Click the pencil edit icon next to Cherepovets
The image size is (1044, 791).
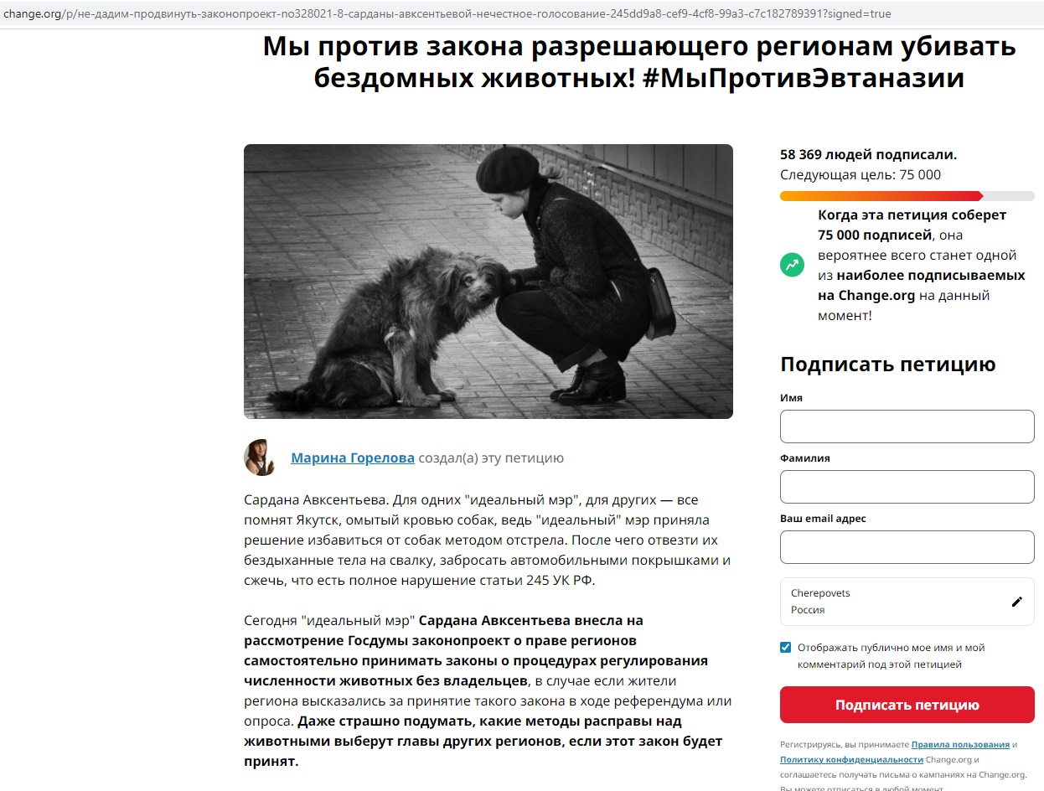coord(1016,602)
